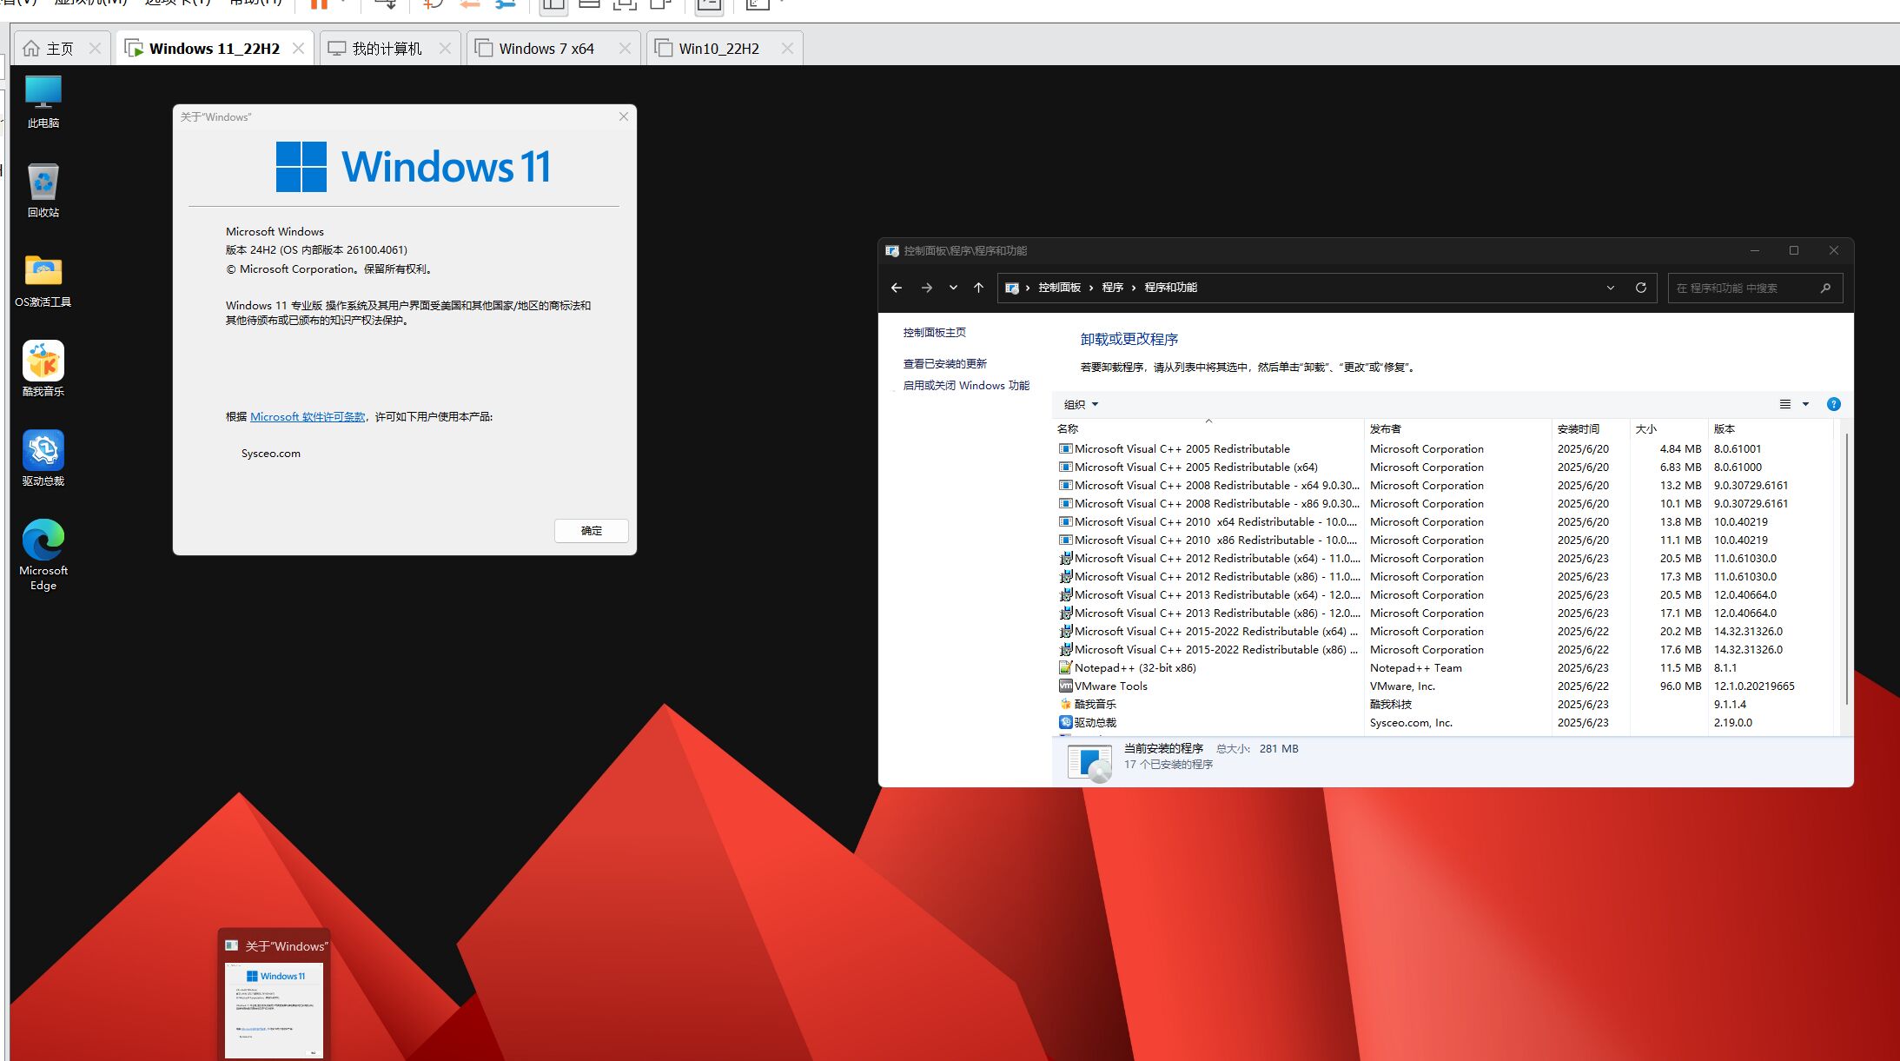
Task: Sort by the 大小 column header
Action: [x=1668, y=428]
